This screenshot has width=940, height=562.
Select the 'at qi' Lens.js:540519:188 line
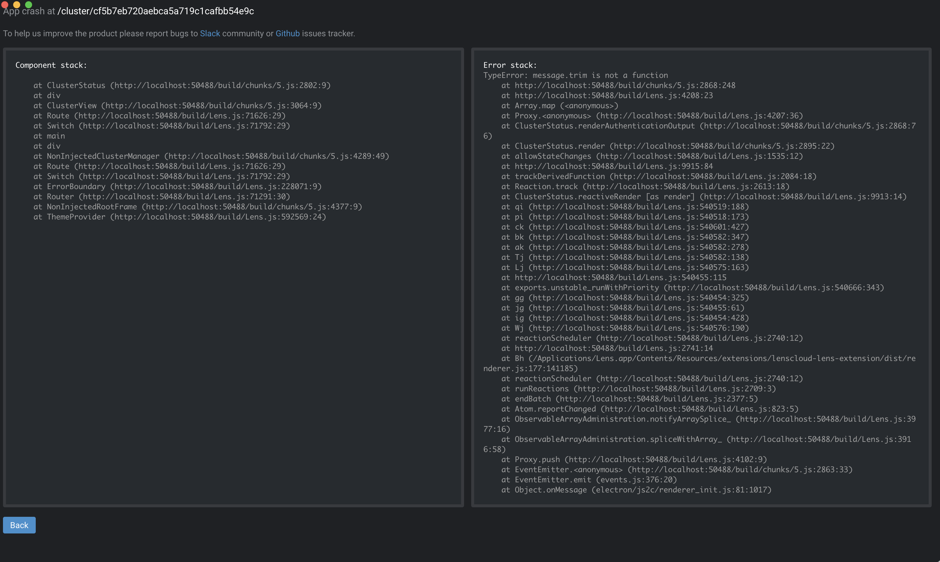(625, 207)
